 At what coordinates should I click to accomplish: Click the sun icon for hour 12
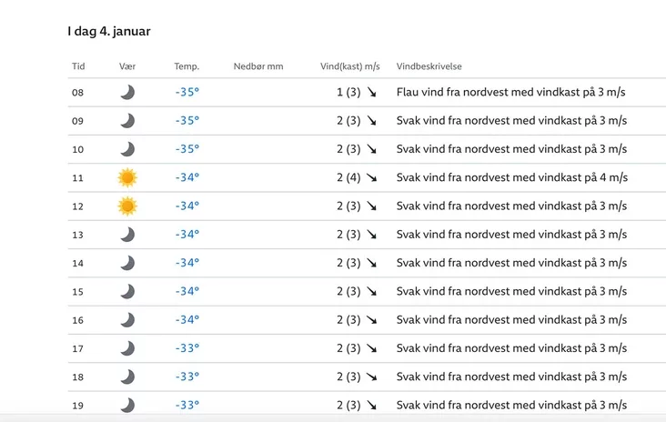(127, 206)
